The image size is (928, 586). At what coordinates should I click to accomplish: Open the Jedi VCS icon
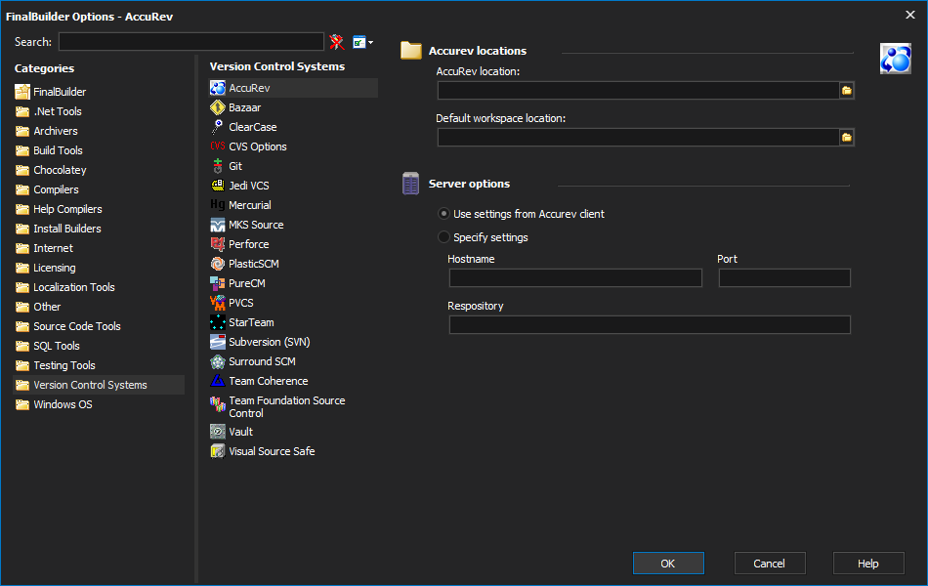coord(218,186)
